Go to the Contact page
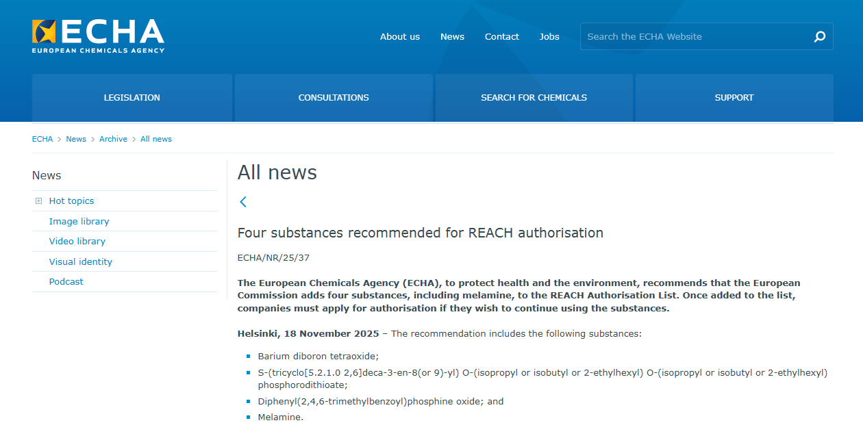863x425 pixels. click(x=501, y=37)
